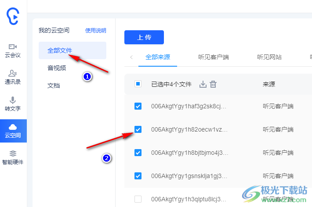This screenshot has width=312, height=207.
Task: Click left chevron to scroll source tabs
Action: [131, 57]
